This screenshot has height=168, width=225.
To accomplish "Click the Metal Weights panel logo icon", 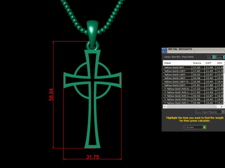I will tap(164, 50).
